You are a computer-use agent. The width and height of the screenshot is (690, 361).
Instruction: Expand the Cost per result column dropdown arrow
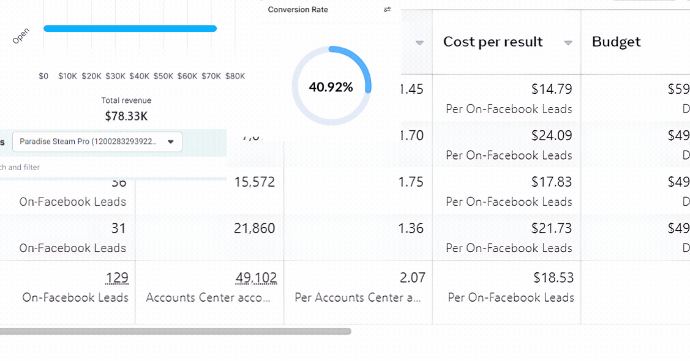pyautogui.click(x=568, y=43)
